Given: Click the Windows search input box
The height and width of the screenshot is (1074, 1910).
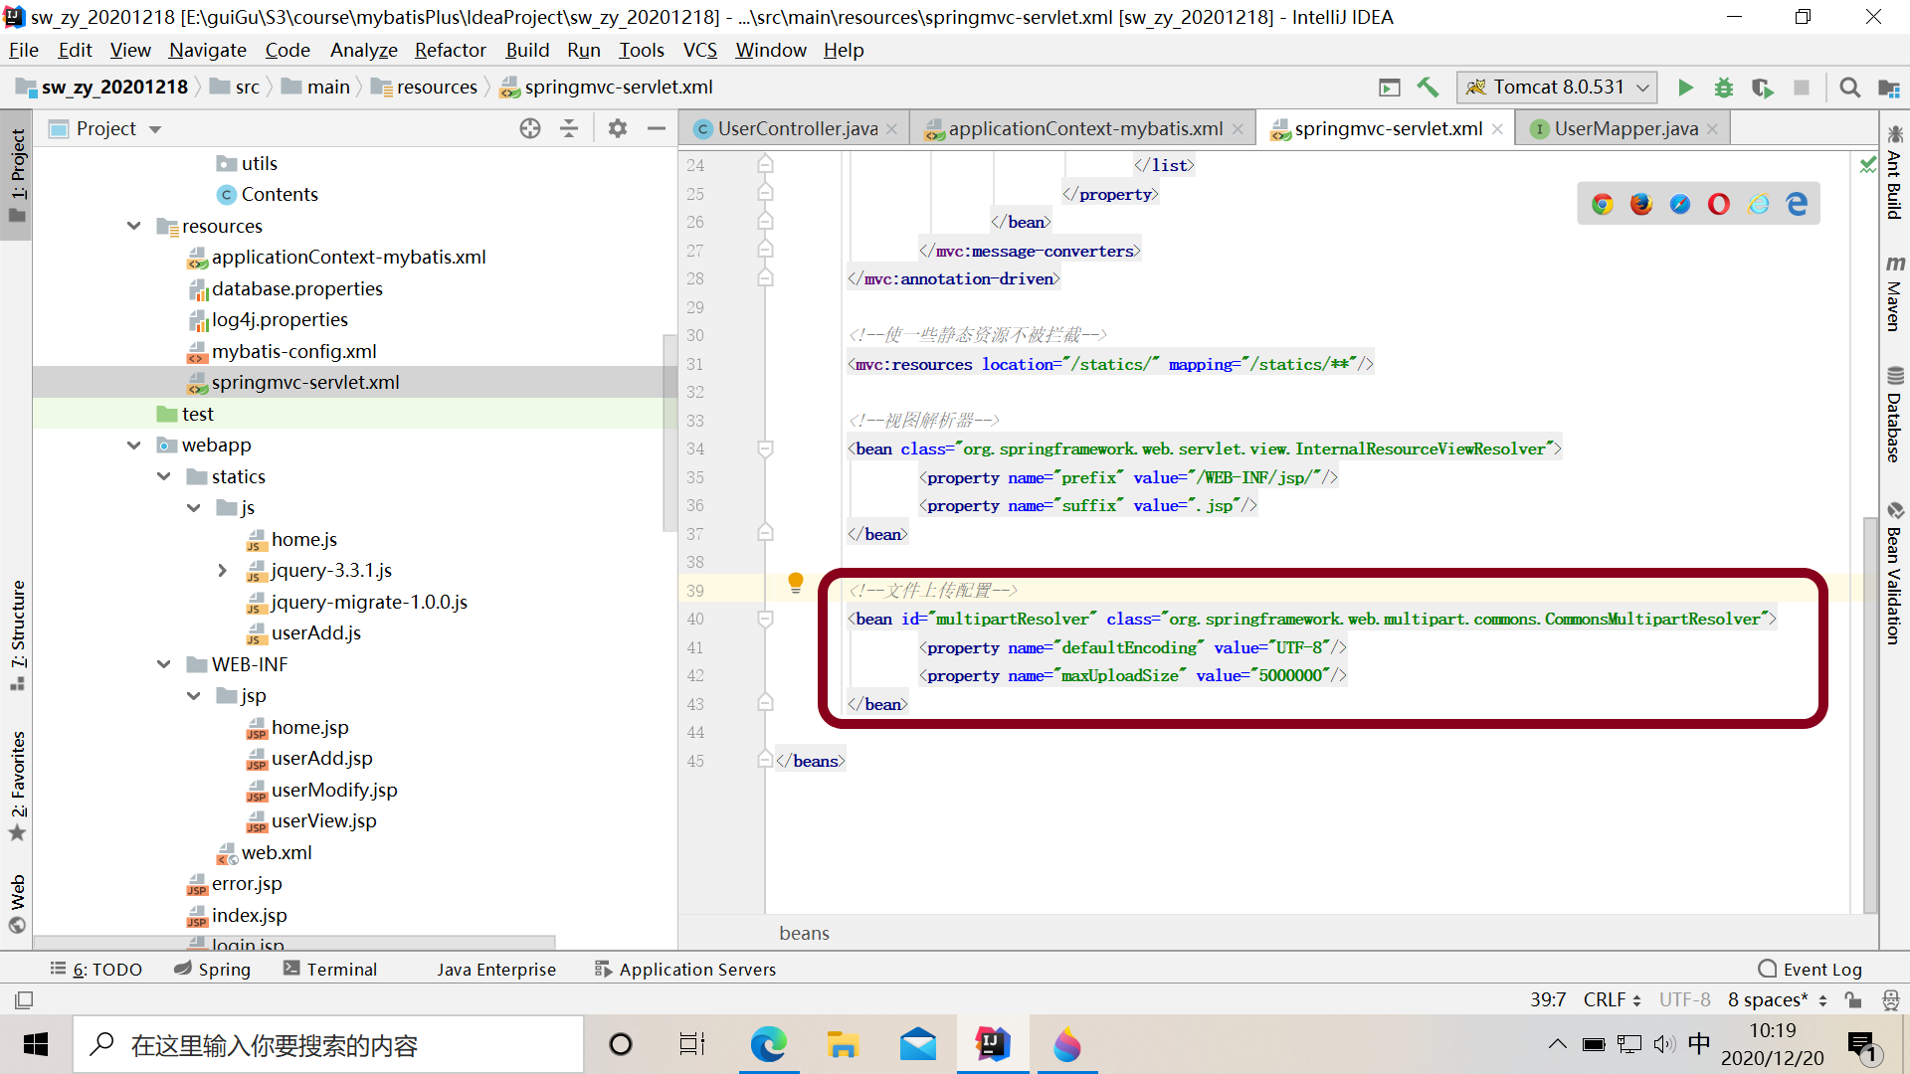Looking at the screenshot, I should click(328, 1044).
